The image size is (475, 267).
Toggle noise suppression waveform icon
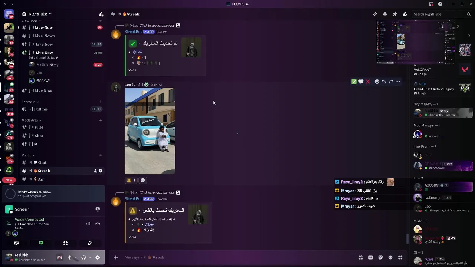click(89, 224)
